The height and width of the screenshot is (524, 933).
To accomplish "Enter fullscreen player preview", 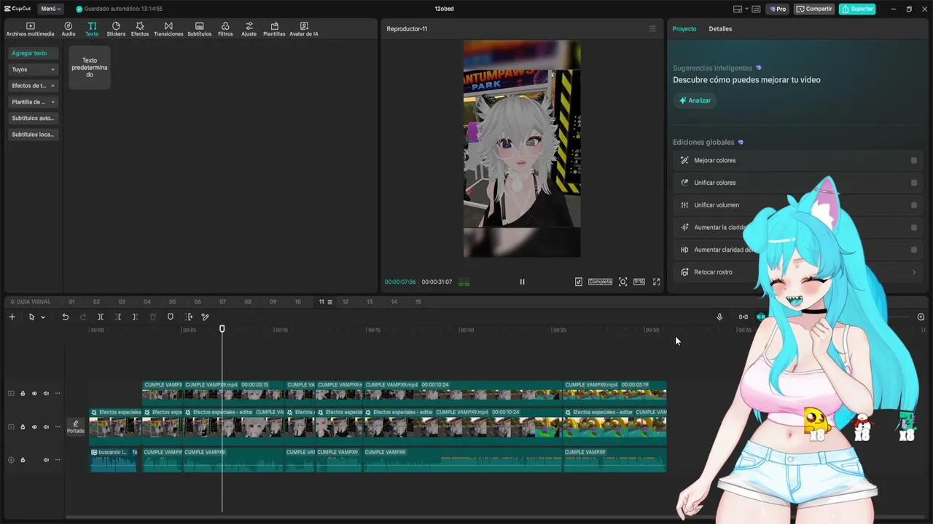I will point(656,282).
